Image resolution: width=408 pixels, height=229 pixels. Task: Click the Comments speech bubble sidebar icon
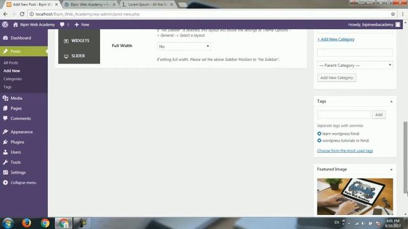click(6, 118)
